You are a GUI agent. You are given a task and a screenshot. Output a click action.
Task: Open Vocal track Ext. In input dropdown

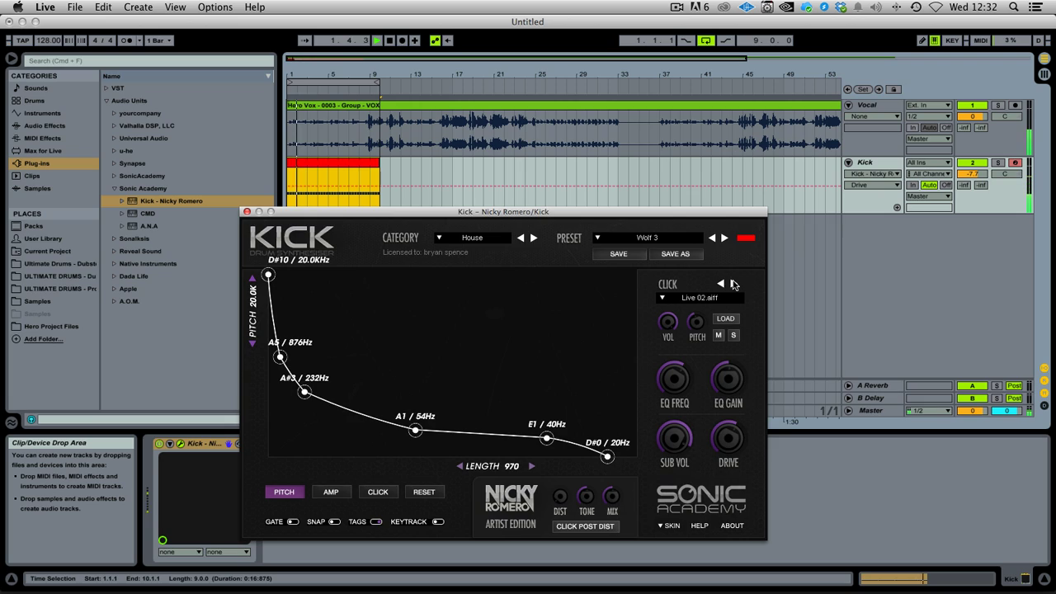tap(928, 106)
